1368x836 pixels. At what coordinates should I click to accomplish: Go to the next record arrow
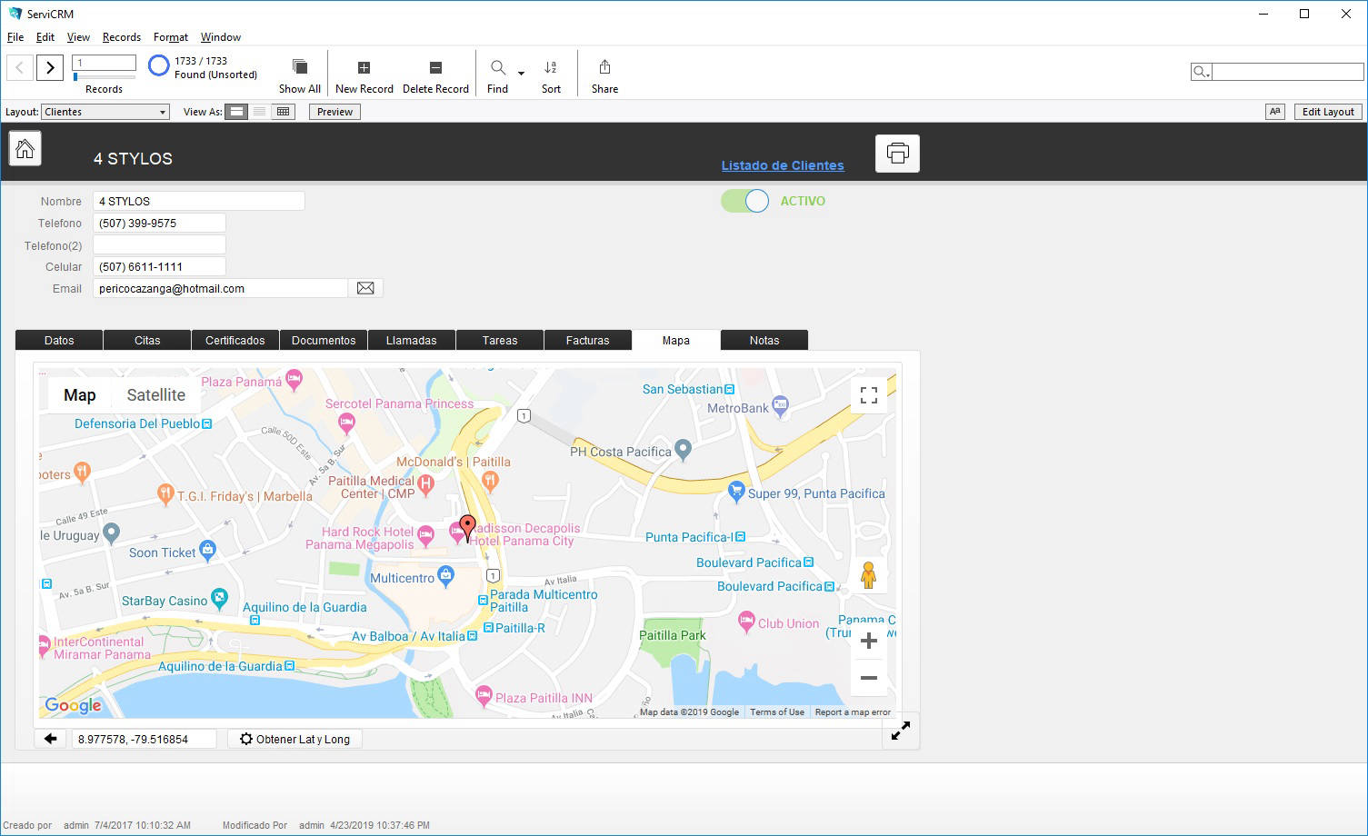50,67
